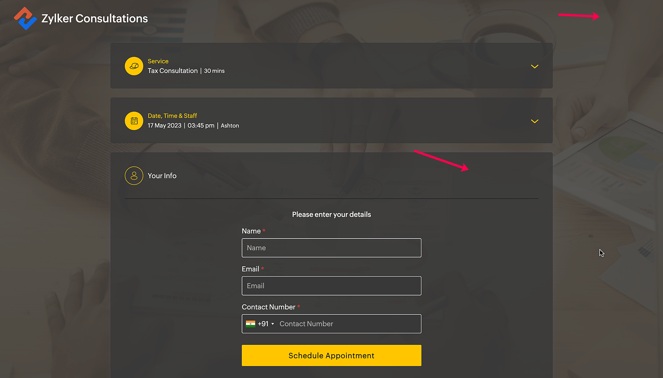This screenshot has width=663, height=378.
Task: Click the yellow Service hat icon
Action: point(134,66)
